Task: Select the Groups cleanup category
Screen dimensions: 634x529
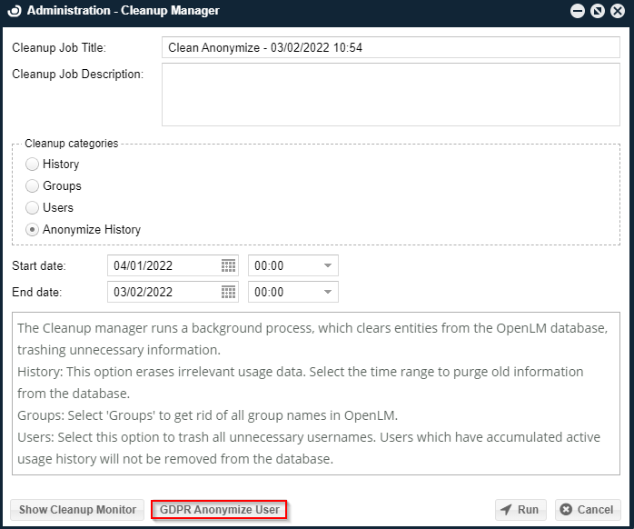Action: click(33, 186)
